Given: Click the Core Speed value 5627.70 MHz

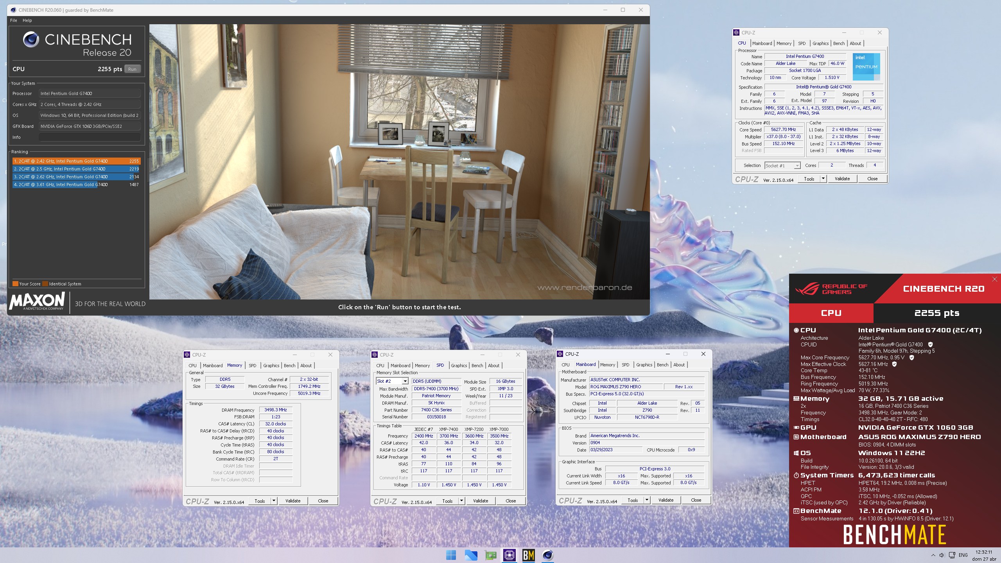Looking at the screenshot, I should pyautogui.click(x=783, y=129).
